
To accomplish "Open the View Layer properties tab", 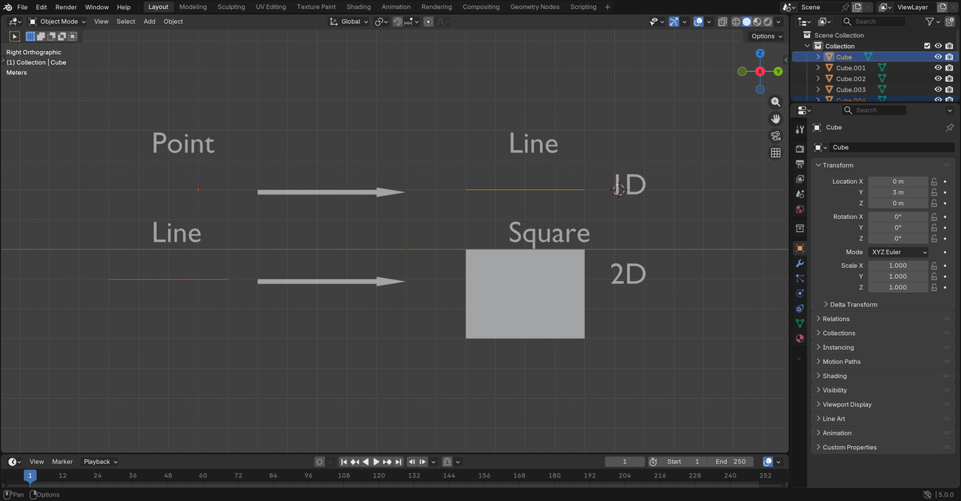I will pos(800,179).
